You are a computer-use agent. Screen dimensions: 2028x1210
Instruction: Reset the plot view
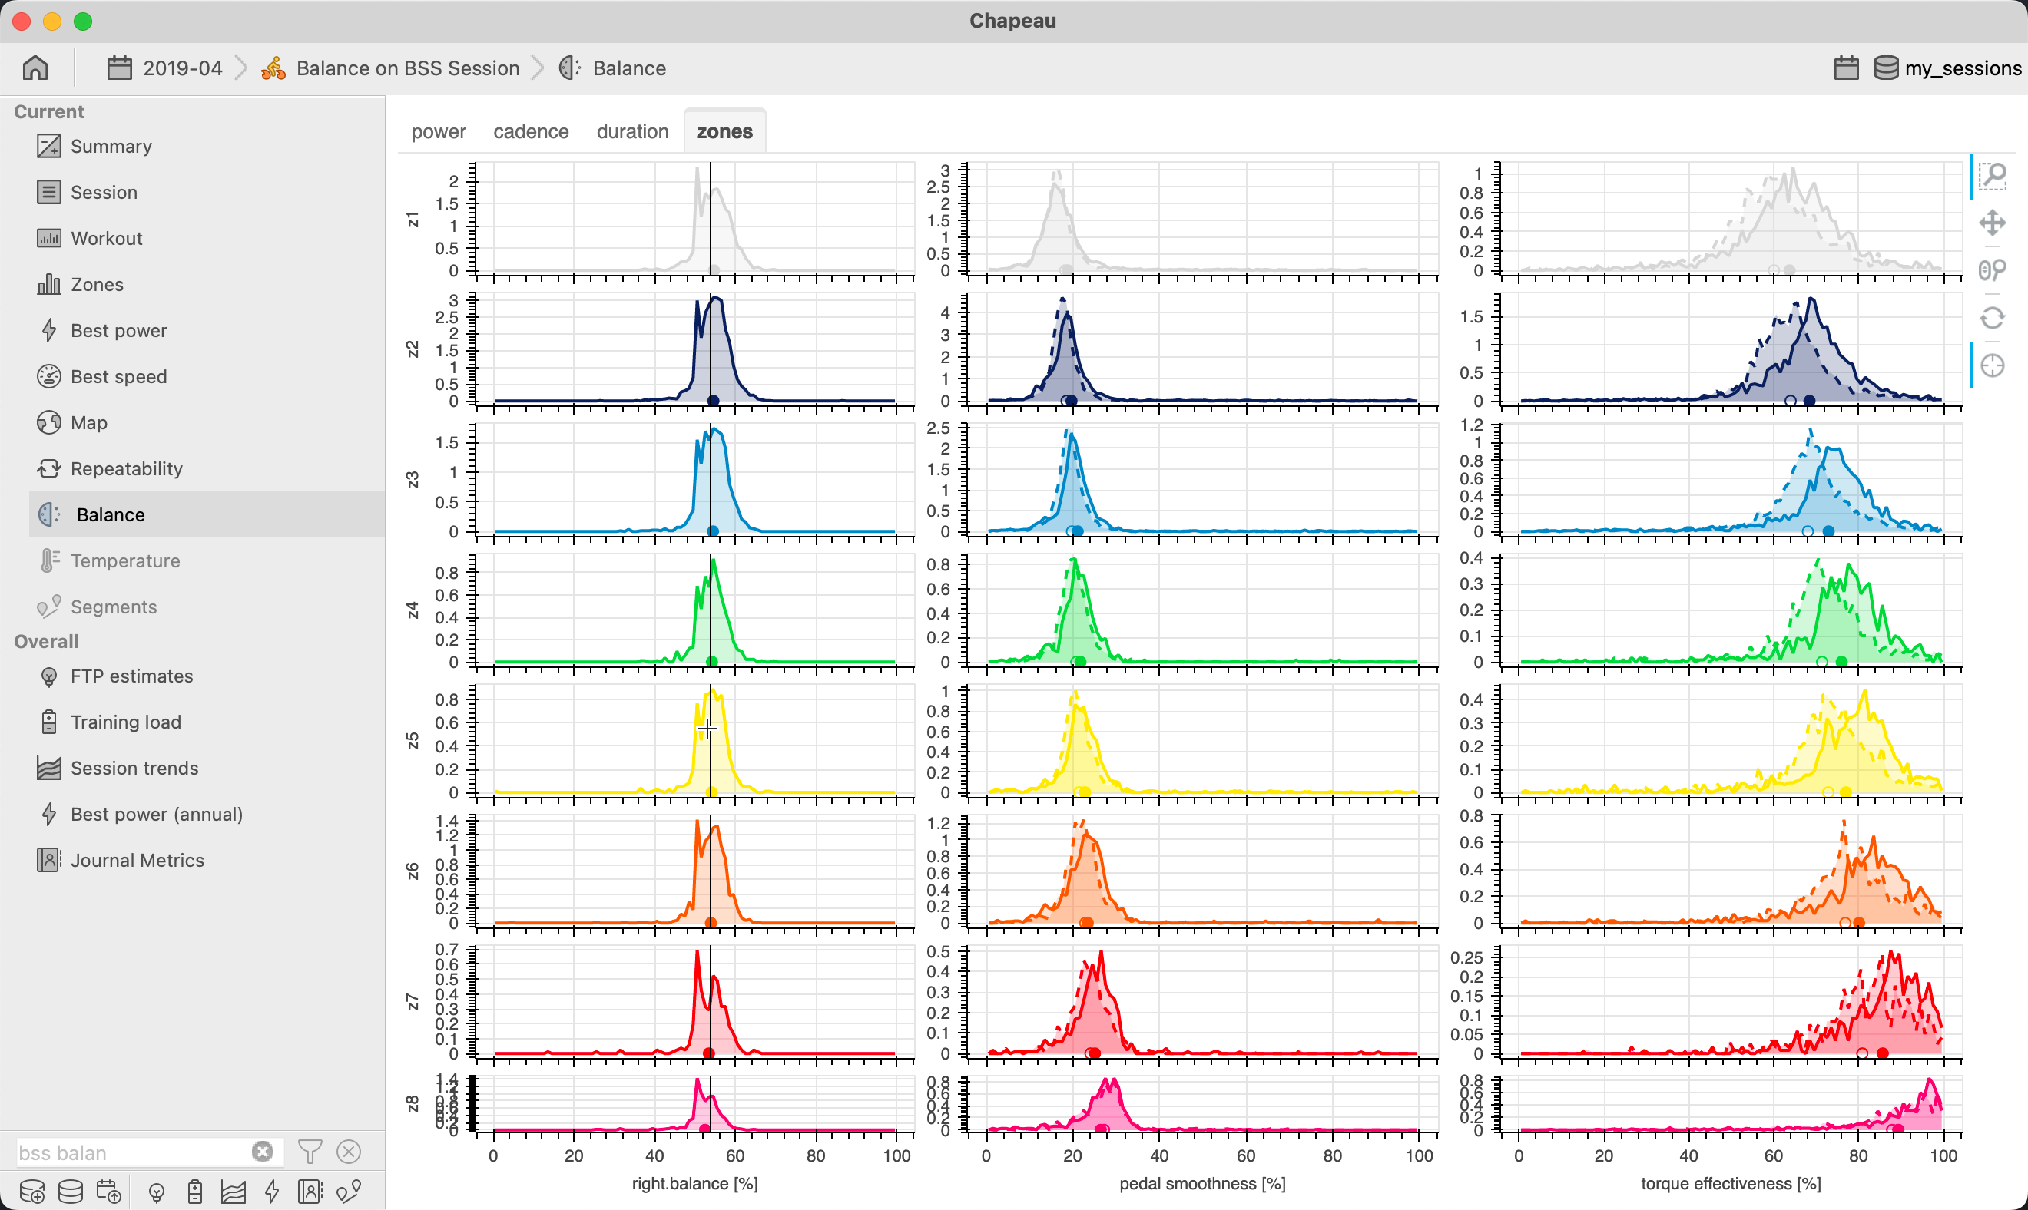(x=1992, y=317)
